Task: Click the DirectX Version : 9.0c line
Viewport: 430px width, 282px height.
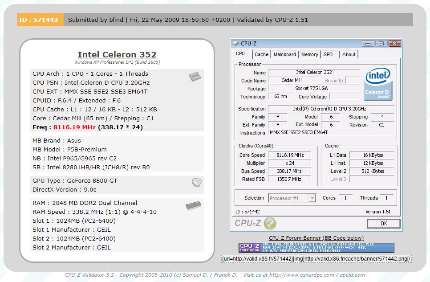Action: 65,189
